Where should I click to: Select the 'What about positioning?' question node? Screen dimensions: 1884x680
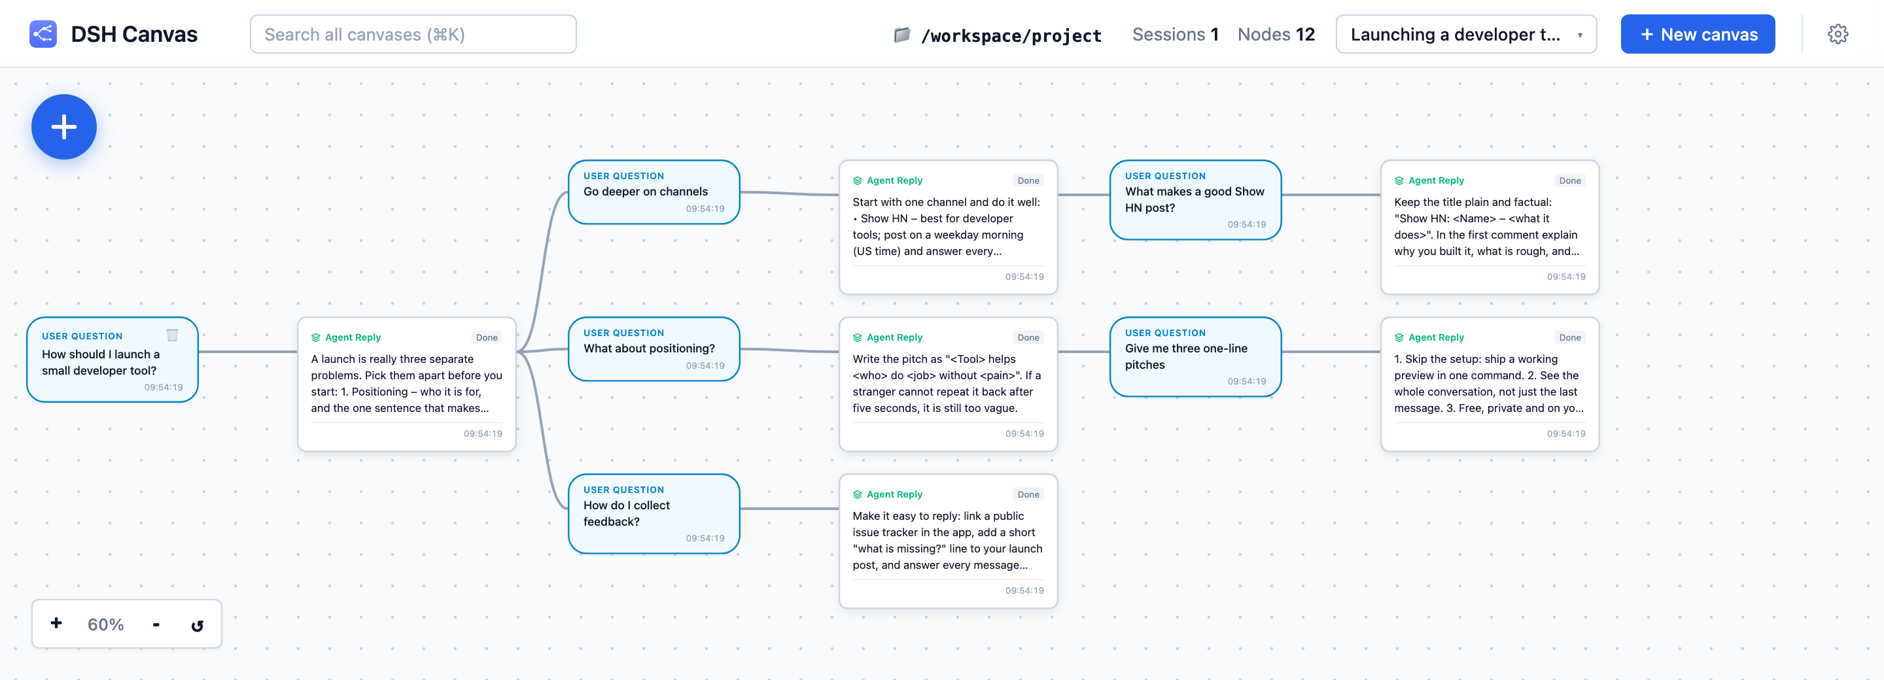[x=654, y=348]
